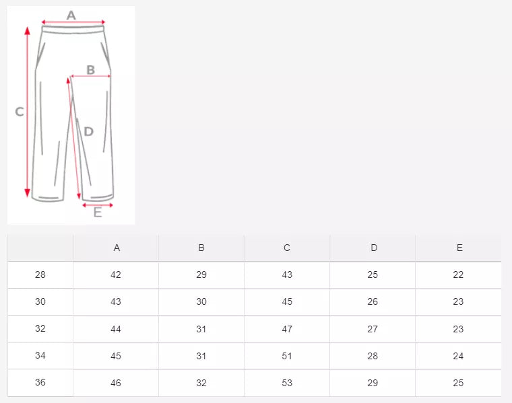This screenshot has width=512, height=403.
Task: Click the A waist label on pants diagram
Action: [71, 15]
